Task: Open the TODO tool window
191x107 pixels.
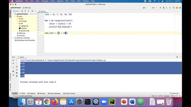Action: (22, 93)
